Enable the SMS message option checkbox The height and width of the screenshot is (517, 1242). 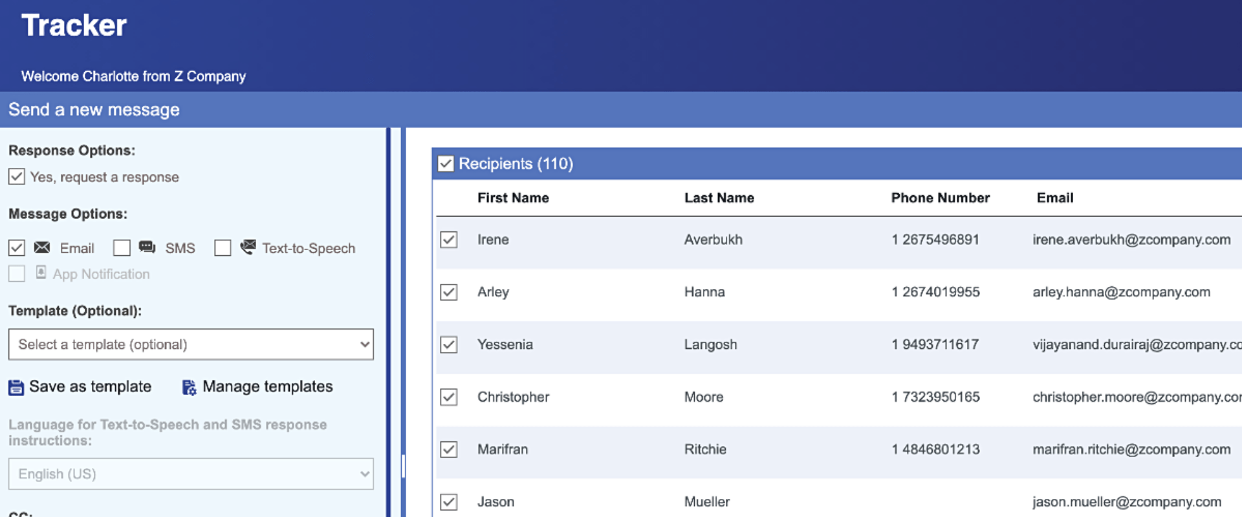[x=122, y=248]
